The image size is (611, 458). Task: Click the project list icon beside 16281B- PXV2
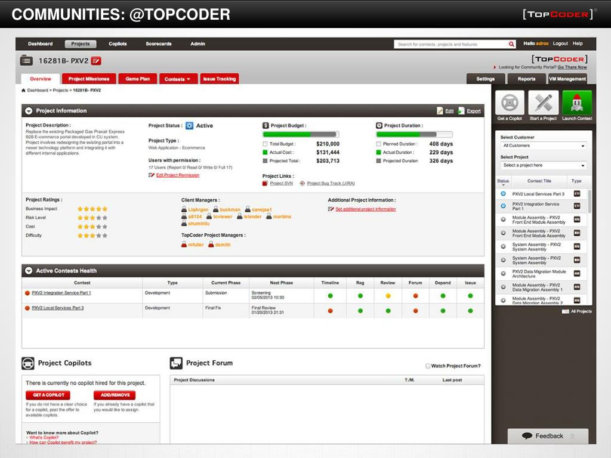pos(26,61)
